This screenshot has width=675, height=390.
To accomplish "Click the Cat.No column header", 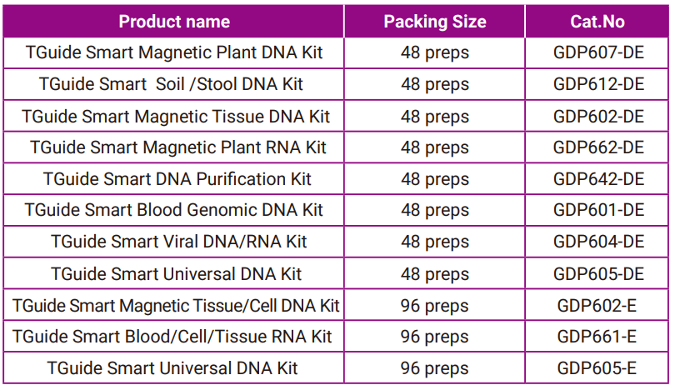I will click(597, 22).
